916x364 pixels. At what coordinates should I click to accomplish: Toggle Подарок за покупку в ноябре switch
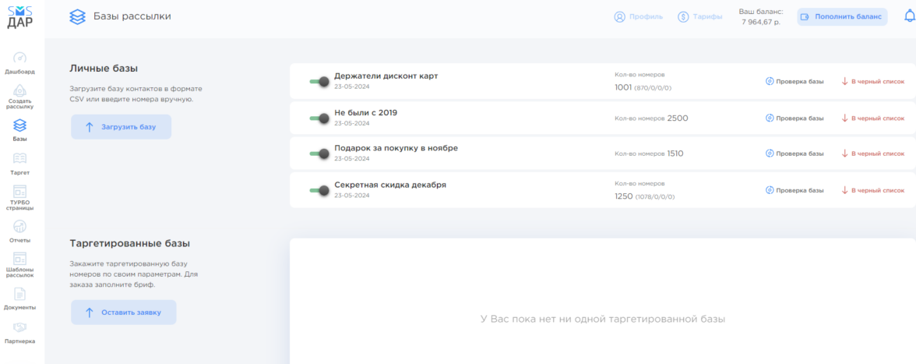(319, 154)
